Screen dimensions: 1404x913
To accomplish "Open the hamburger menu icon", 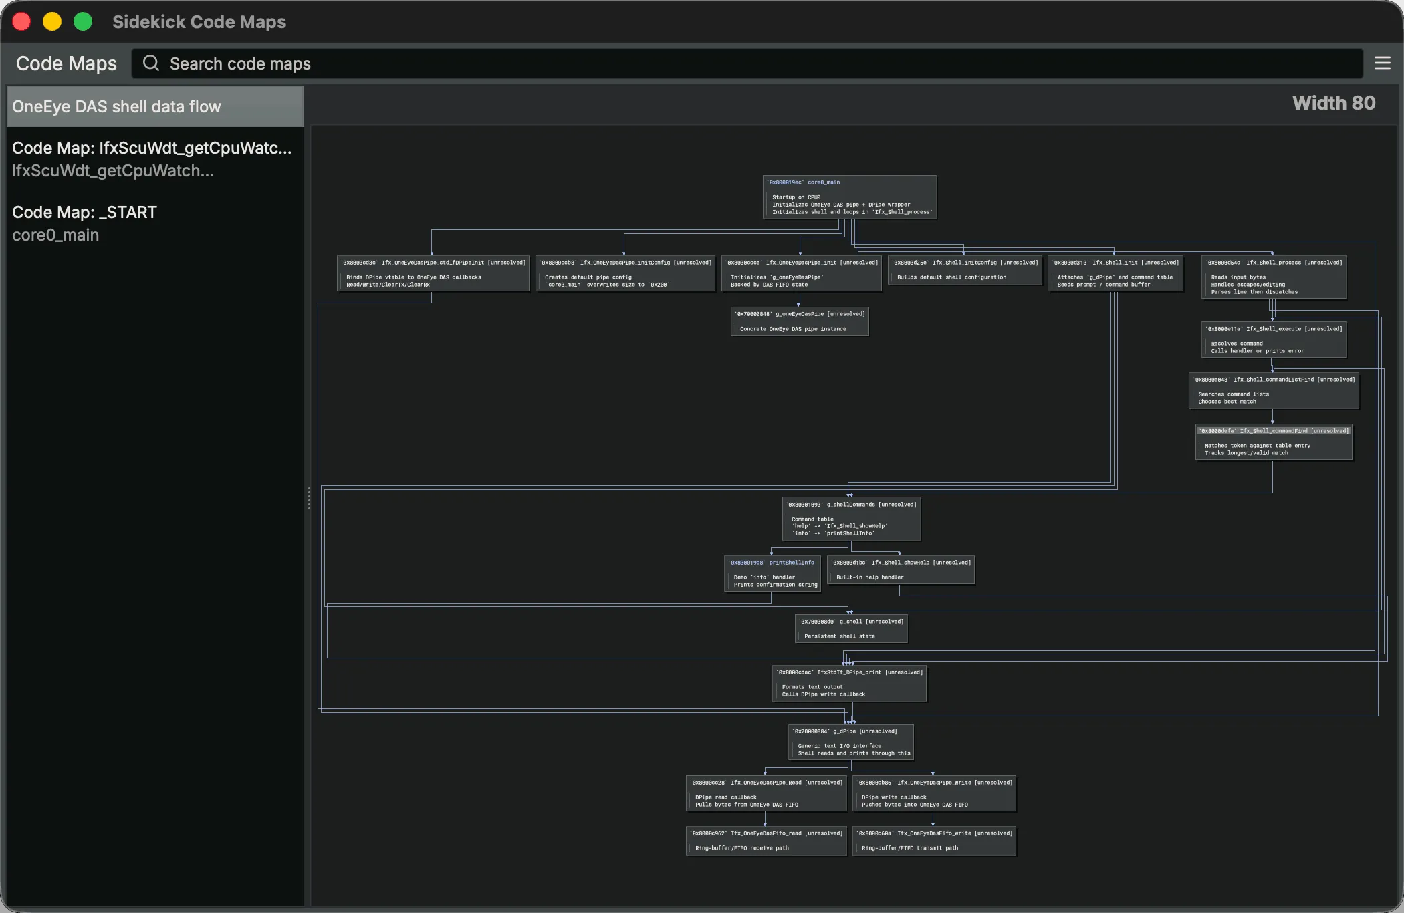I will [1382, 63].
